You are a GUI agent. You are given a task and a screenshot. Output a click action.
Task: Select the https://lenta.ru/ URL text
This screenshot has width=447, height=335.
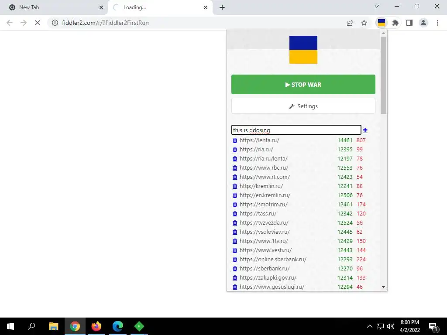(259, 140)
